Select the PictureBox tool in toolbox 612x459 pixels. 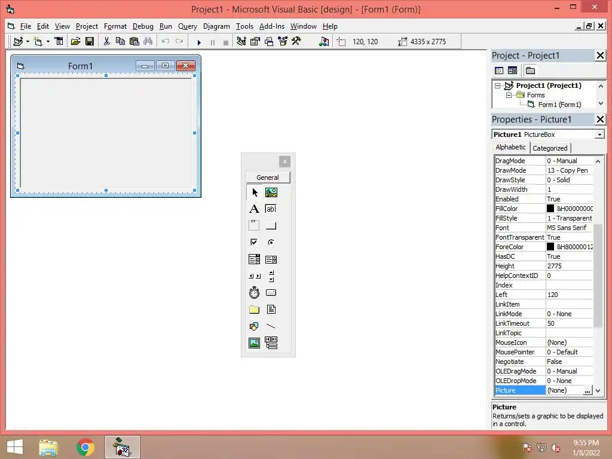[x=271, y=192]
